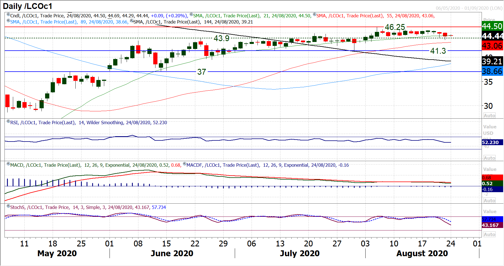Click the 57.734 stochastic value tag
This screenshot has height=266, width=504.
click(492, 219)
